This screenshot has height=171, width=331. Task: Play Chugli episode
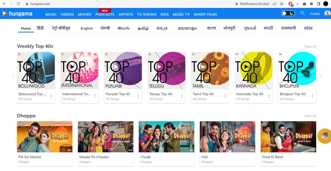click(166, 137)
